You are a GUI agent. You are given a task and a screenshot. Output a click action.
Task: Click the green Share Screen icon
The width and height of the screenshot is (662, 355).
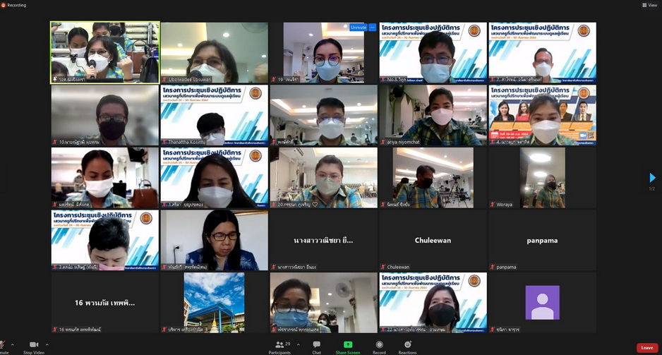click(x=348, y=345)
